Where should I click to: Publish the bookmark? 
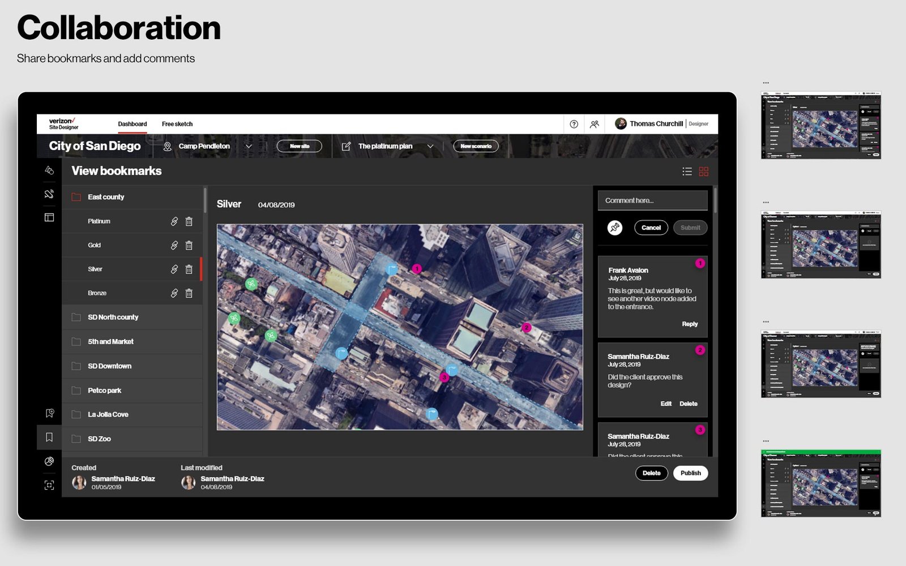point(690,473)
